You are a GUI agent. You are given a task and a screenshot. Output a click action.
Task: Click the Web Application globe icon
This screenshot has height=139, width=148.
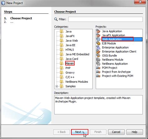click(98, 39)
